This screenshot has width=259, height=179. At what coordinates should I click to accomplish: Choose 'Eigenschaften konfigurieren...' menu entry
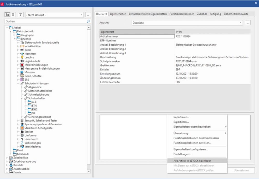[x=197, y=149]
